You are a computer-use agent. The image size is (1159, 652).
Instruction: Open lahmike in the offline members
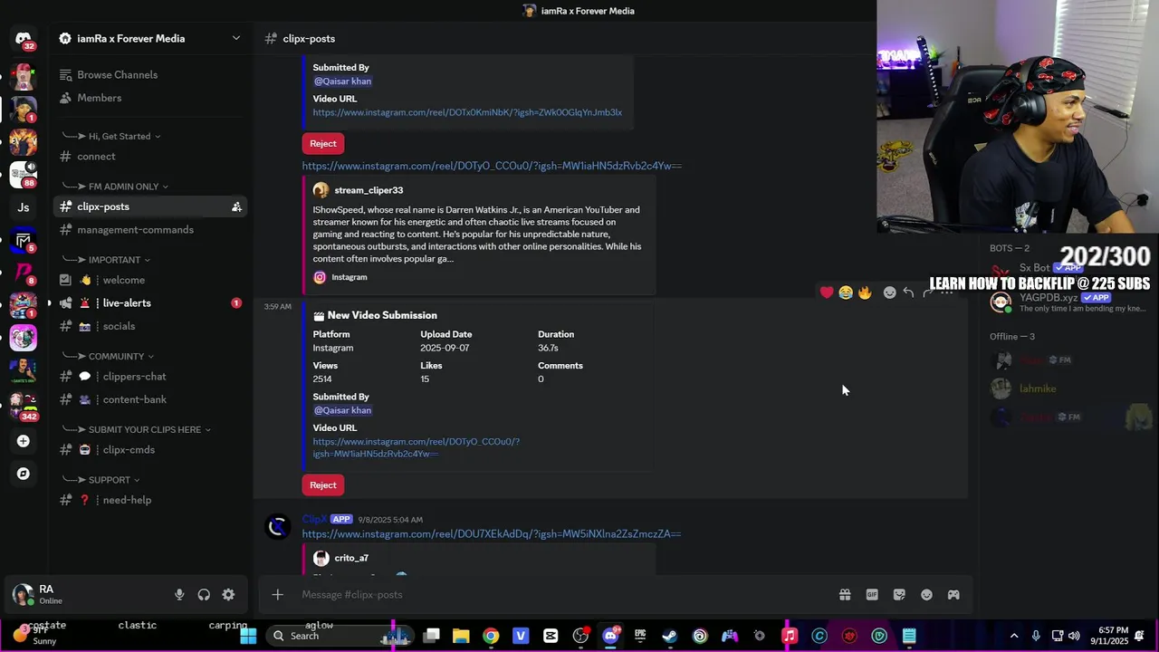coord(1038,388)
